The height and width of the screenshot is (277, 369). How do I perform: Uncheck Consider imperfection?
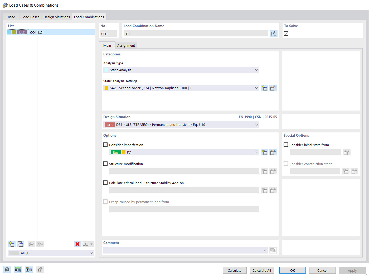(x=105, y=145)
